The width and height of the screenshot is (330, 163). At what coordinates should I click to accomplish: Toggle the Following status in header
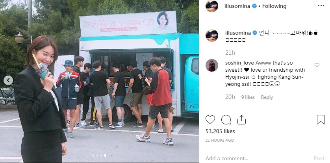pyautogui.click(x=274, y=6)
